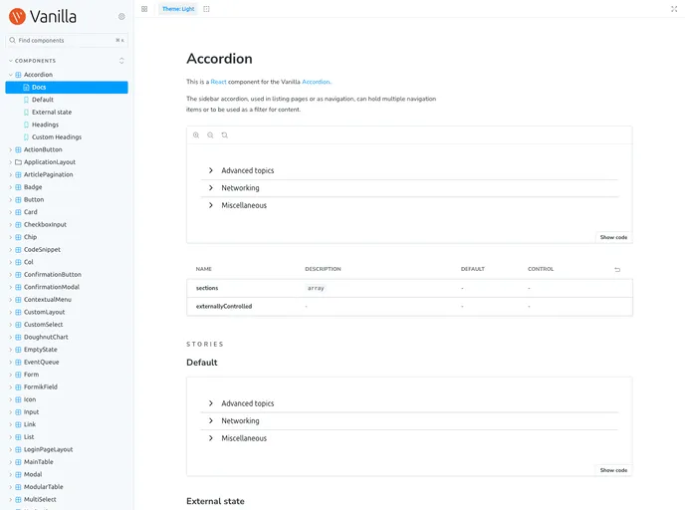Select ModularTable in the component tree

[x=43, y=487]
